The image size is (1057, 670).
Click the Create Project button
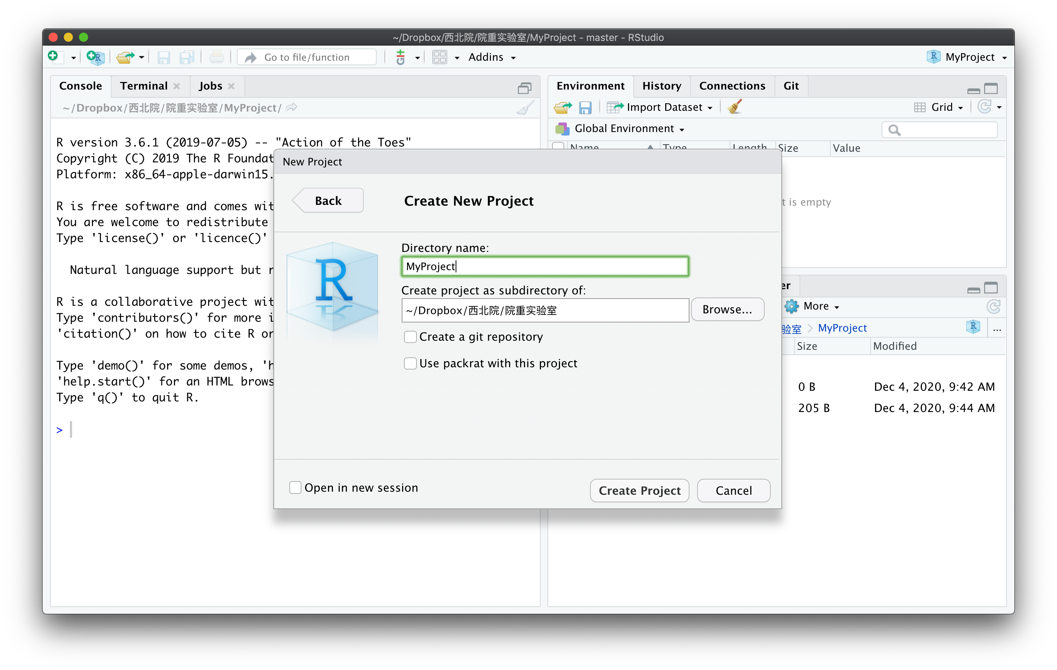pyautogui.click(x=640, y=491)
